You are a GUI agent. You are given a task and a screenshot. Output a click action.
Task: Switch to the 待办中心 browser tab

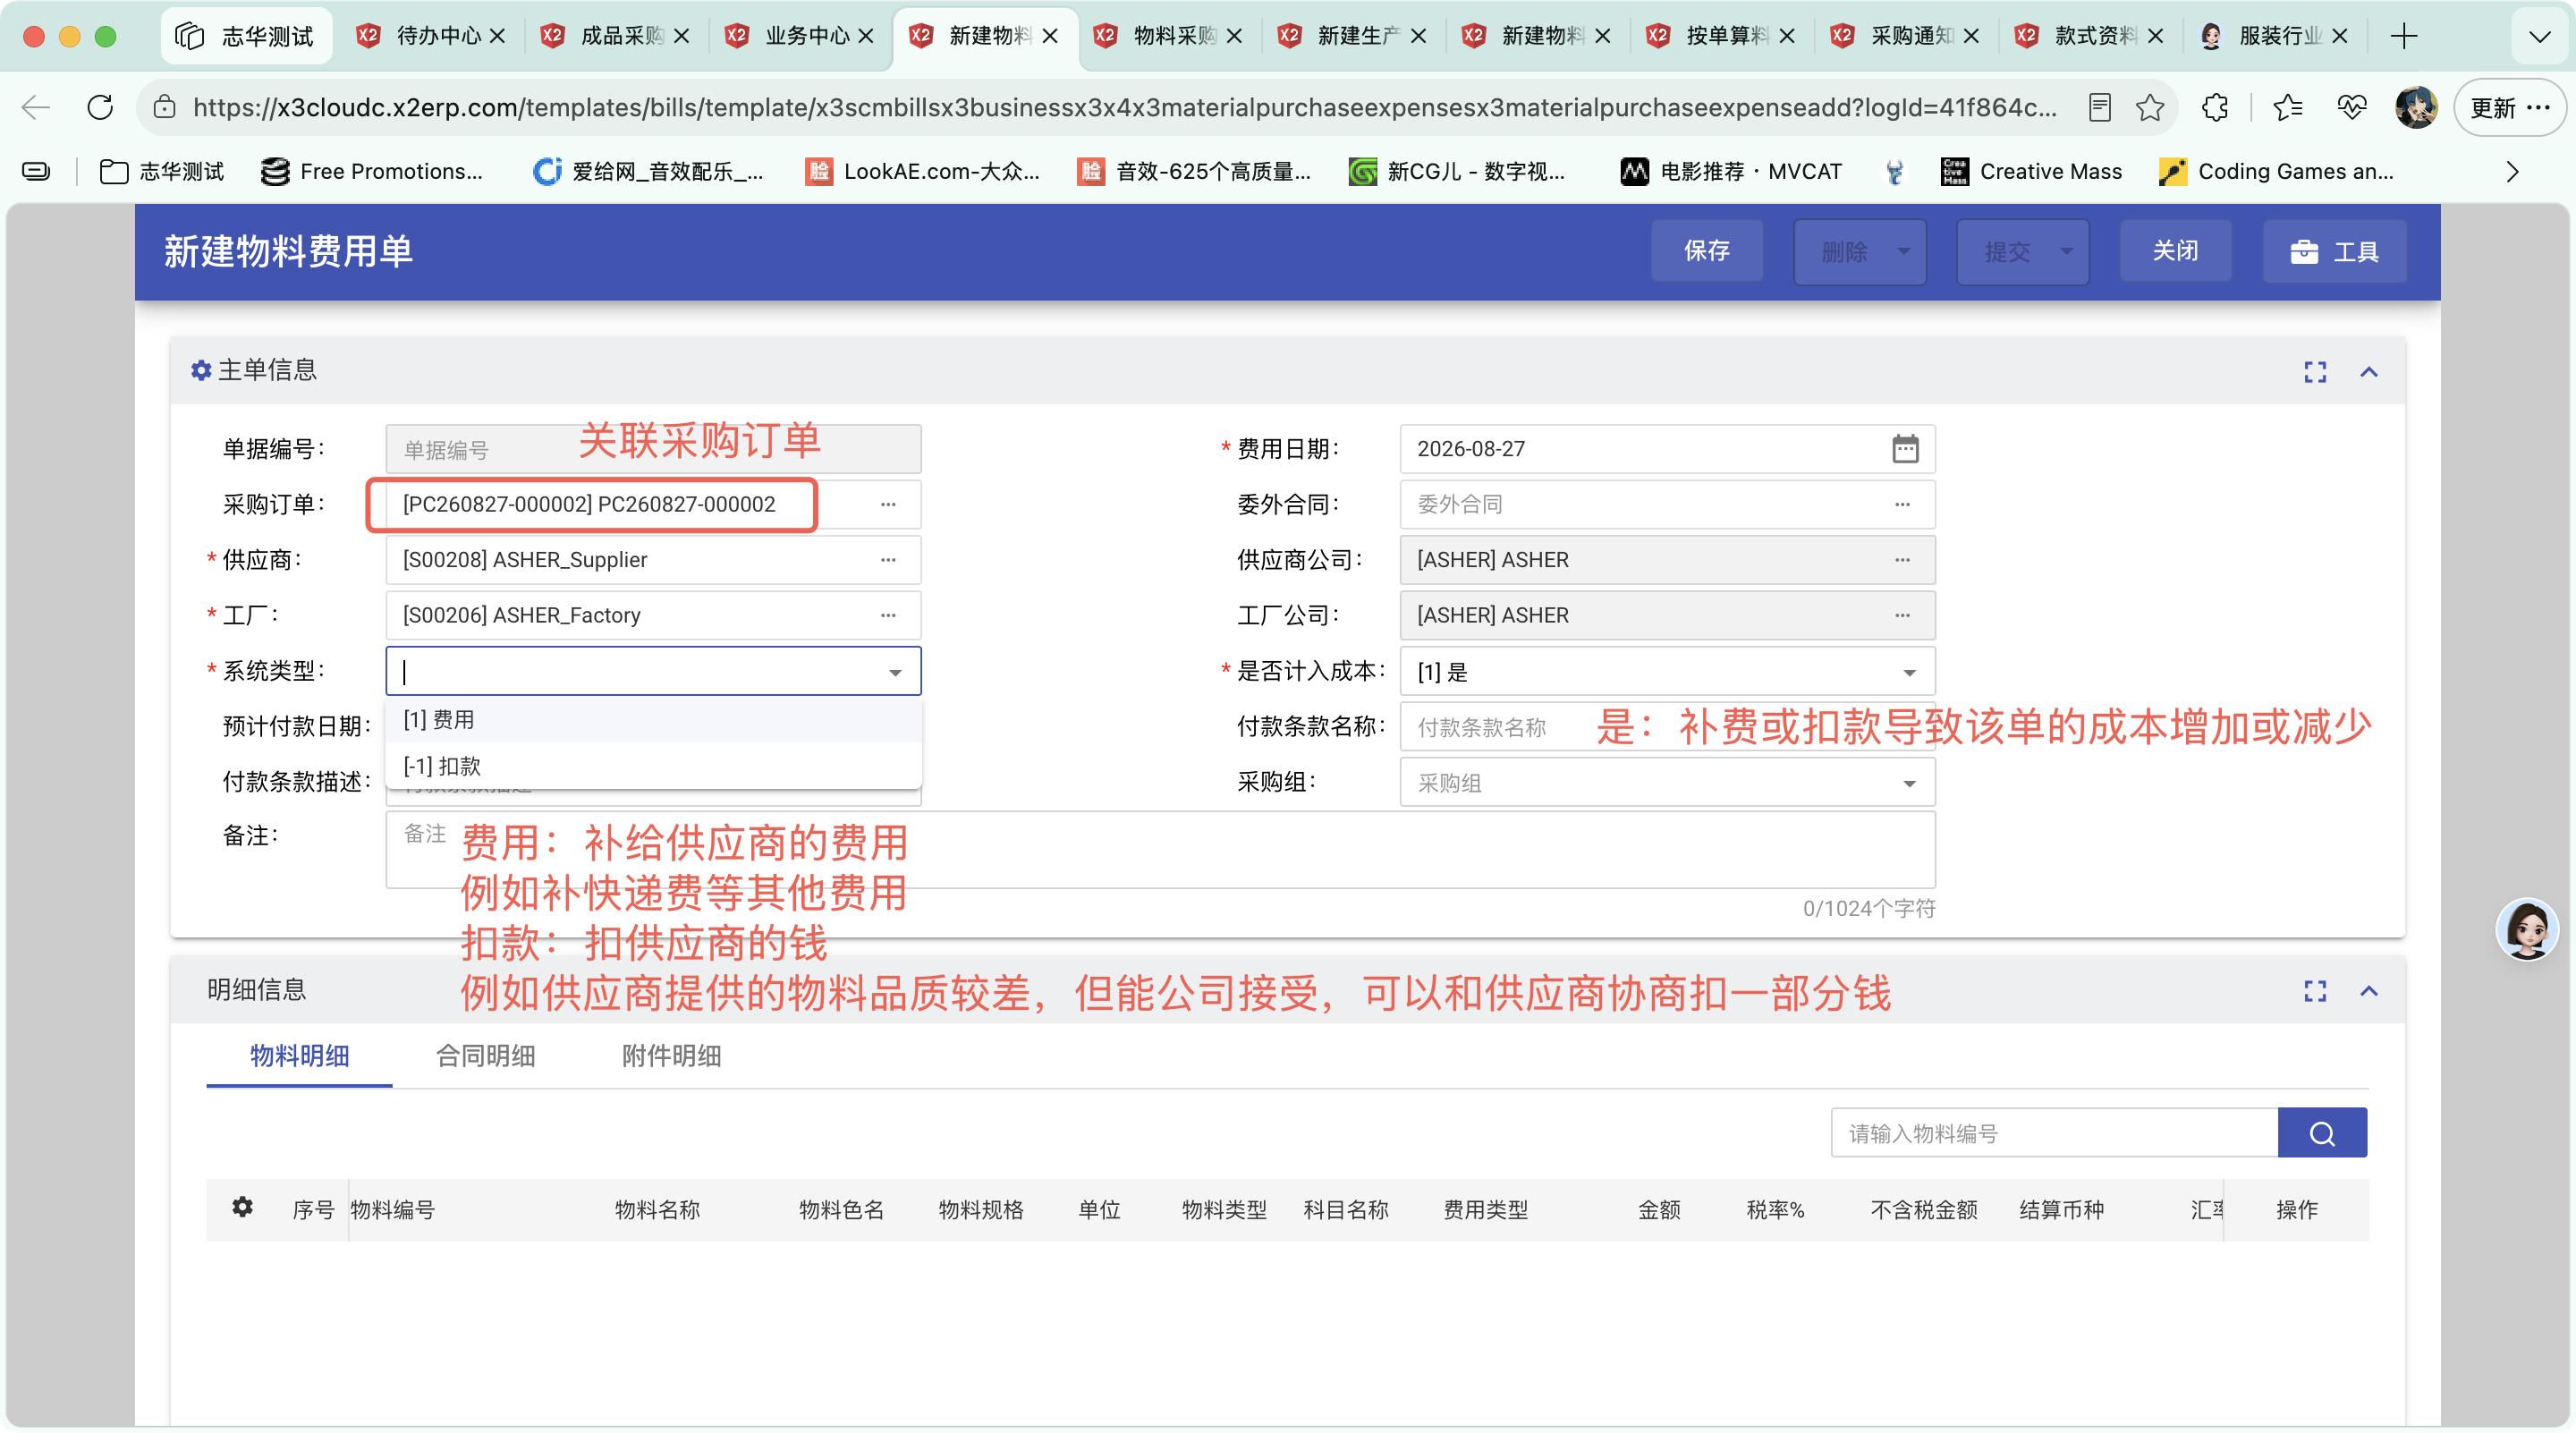pyautogui.click(x=431, y=36)
